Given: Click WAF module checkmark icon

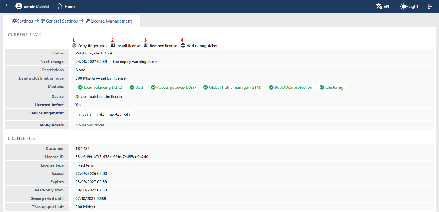Looking at the screenshot, I should pyautogui.click(x=132, y=87).
